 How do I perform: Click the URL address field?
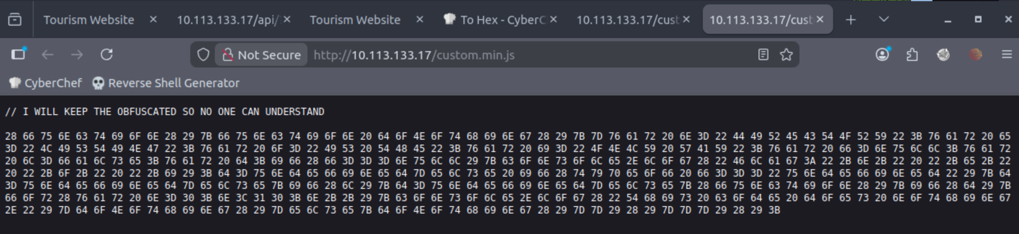pos(525,55)
